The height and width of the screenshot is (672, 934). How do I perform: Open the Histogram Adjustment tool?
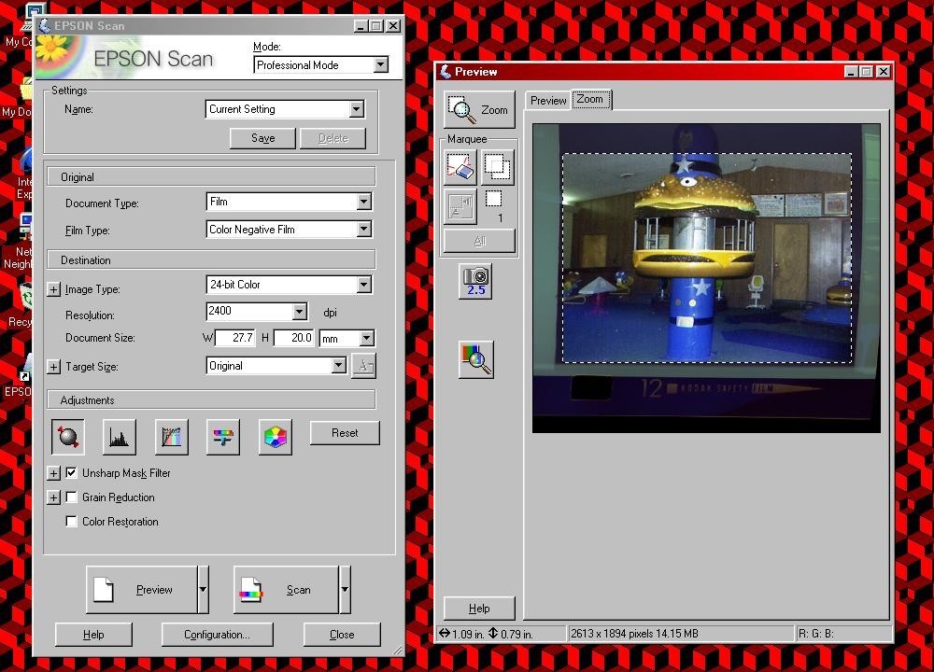[x=120, y=436]
